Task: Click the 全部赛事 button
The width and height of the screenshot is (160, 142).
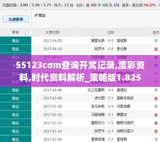Action: [16, 19]
